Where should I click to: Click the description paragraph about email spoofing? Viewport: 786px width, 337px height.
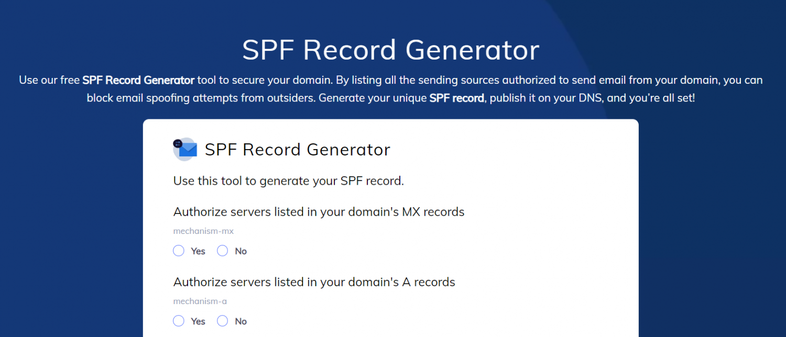click(x=390, y=89)
